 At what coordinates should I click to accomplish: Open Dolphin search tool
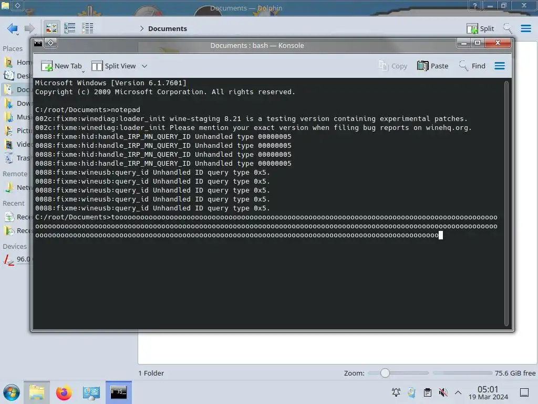click(x=508, y=28)
